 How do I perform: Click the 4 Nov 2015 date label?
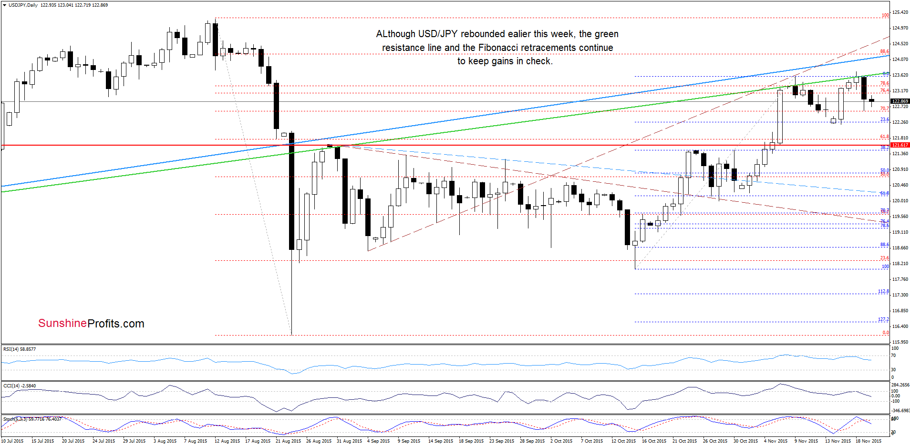(x=775, y=441)
